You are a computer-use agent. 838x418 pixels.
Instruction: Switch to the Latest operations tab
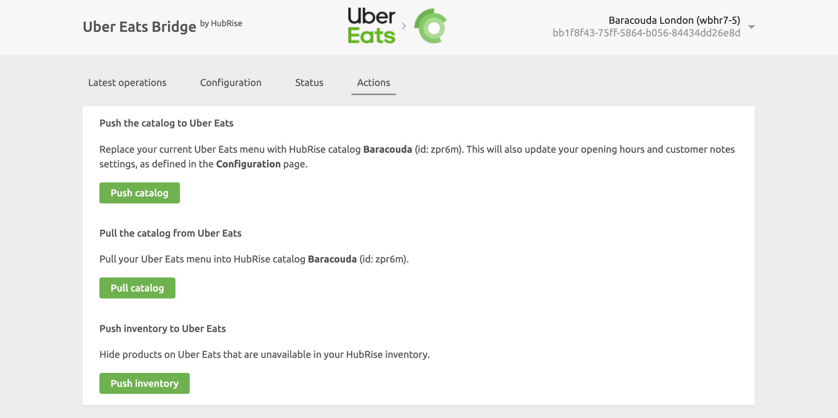pos(127,83)
